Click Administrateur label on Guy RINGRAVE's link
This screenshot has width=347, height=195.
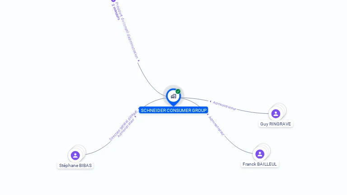click(x=225, y=106)
